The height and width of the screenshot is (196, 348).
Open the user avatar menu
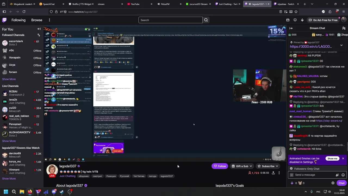click(x=344, y=20)
